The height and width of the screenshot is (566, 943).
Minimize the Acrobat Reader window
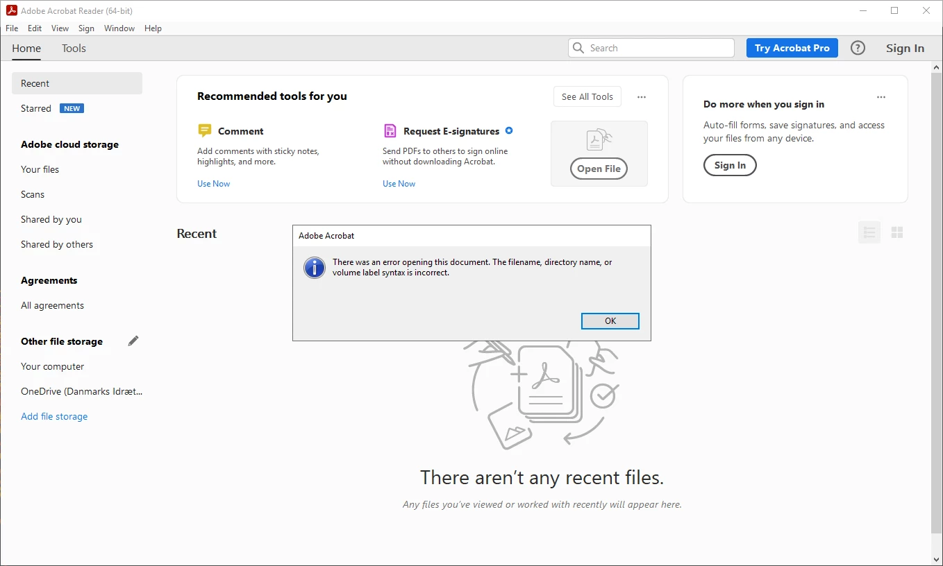click(x=862, y=10)
